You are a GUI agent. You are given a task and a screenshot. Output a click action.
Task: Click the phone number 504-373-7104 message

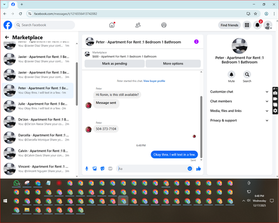[x=106, y=129]
